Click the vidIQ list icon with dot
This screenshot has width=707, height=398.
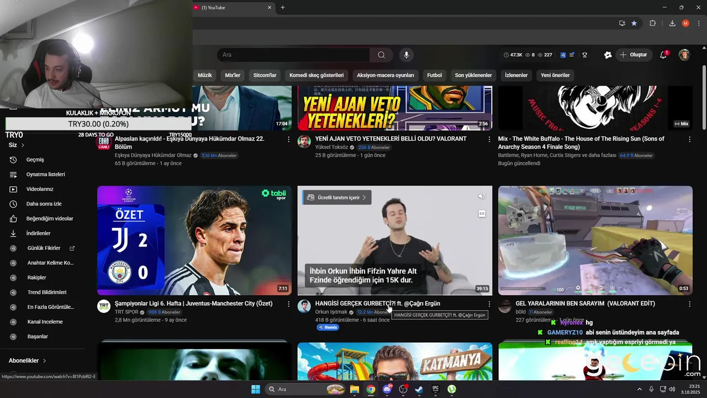click(572, 55)
